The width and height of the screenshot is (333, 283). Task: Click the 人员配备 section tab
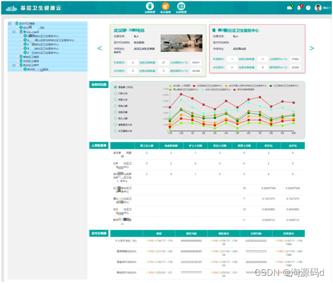99,145
